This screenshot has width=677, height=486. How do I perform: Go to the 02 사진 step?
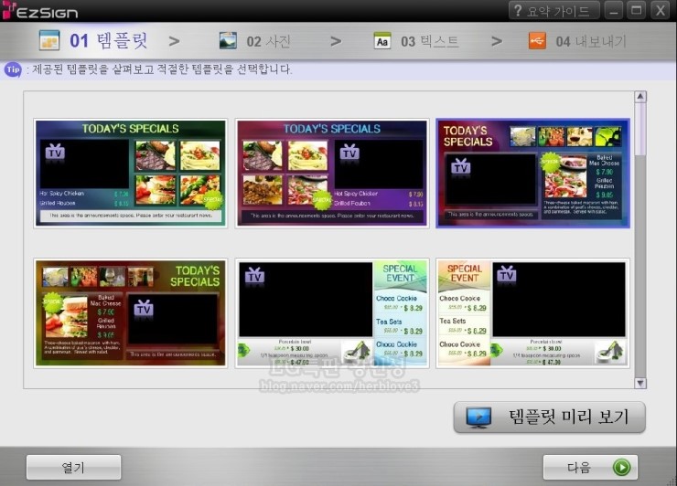click(269, 41)
